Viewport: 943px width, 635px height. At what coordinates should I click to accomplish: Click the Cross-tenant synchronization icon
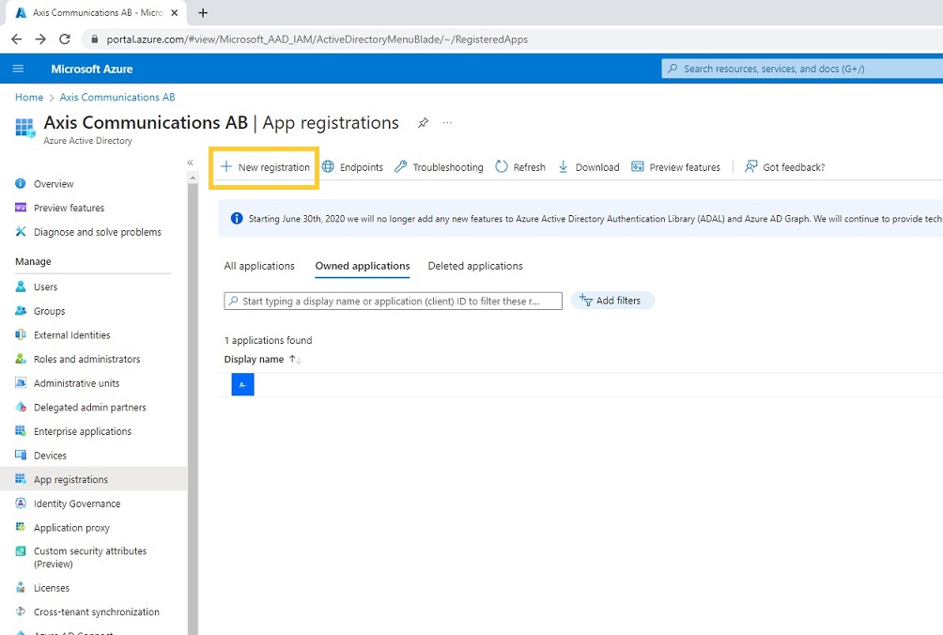[x=21, y=612]
